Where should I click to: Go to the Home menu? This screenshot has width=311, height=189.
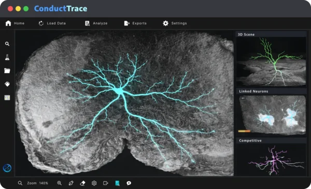pyautogui.click(x=15, y=23)
